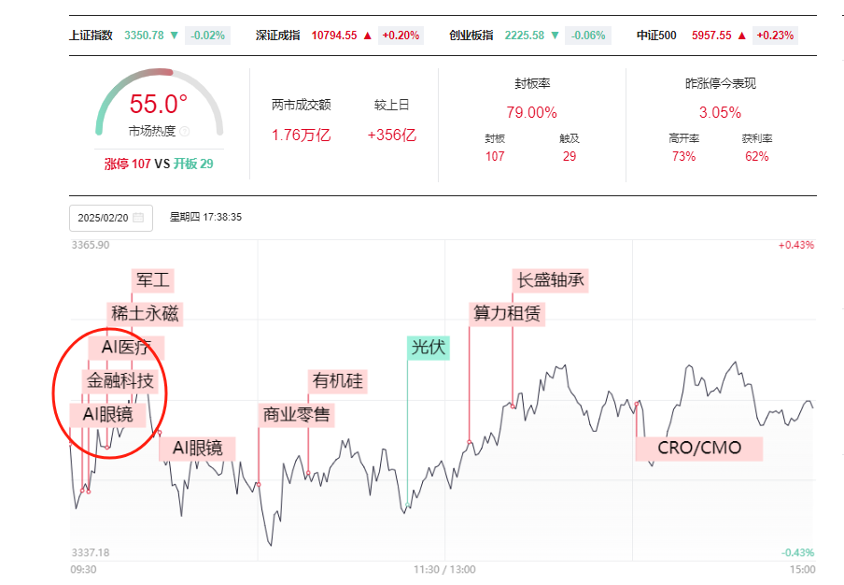844x585 pixels.
Task: Select the green 光伏 sector tag
Action: pos(429,348)
